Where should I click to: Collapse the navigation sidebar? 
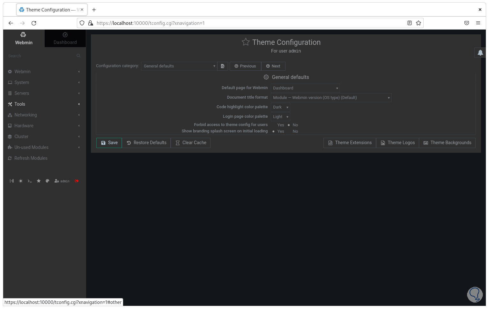(x=12, y=181)
